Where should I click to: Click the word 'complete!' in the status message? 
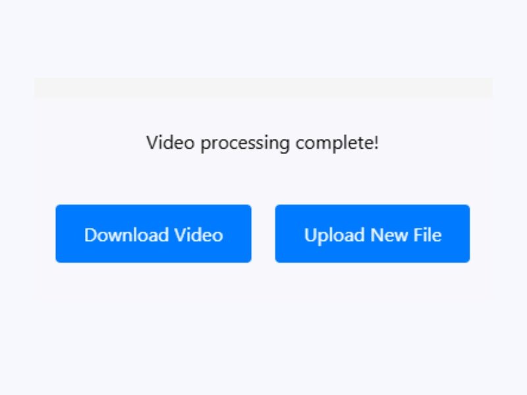(337, 144)
